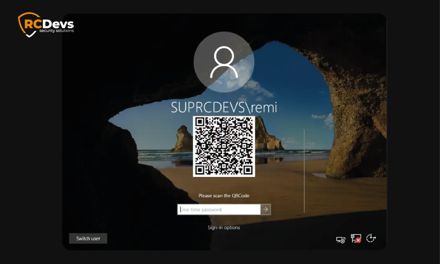Select the username SUPRCDEVS\remi

point(224,107)
